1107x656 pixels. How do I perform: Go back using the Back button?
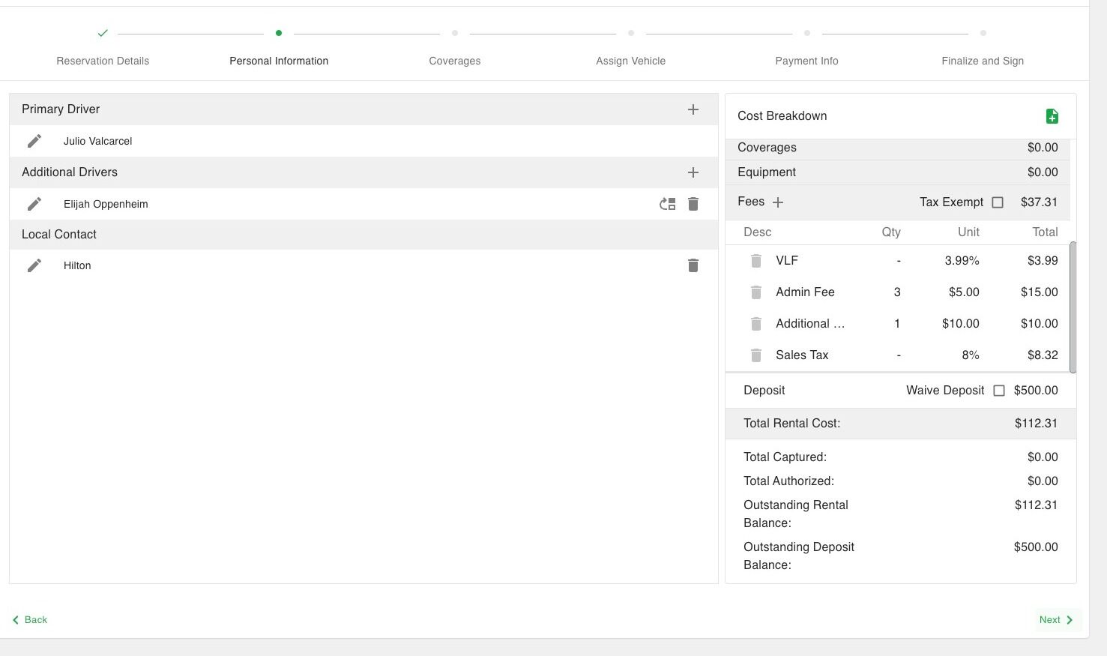(x=30, y=619)
